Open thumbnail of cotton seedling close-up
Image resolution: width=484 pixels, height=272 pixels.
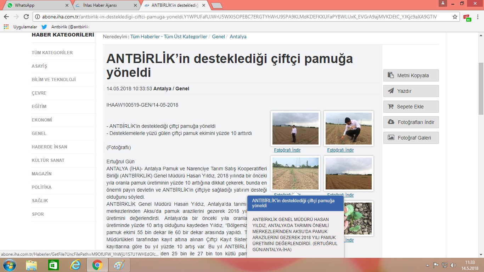[359, 219]
